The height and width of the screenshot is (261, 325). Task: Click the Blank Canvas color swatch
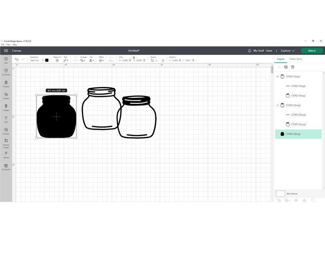tap(280, 193)
